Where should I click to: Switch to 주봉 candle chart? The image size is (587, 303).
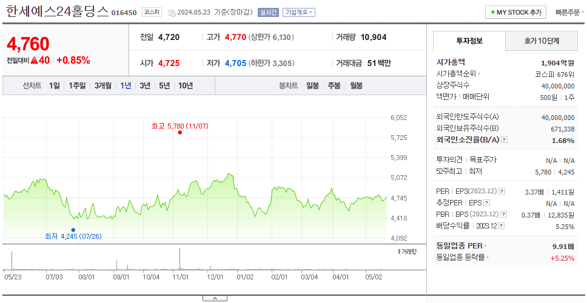tap(334, 85)
